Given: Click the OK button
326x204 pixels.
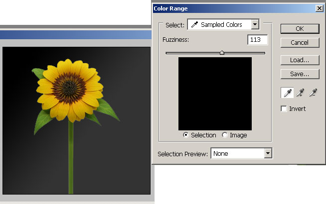Looking at the screenshot, I should [300, 29].
